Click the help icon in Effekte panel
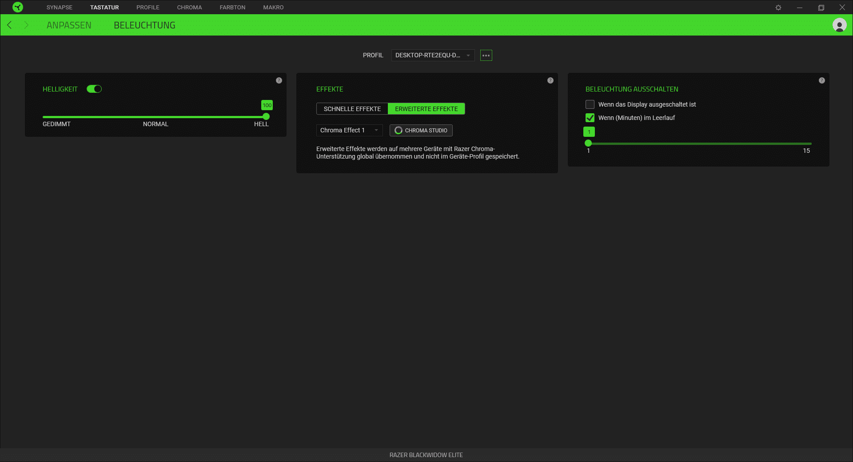The width and height of the screenshot is (853, 462). [550, 80]
